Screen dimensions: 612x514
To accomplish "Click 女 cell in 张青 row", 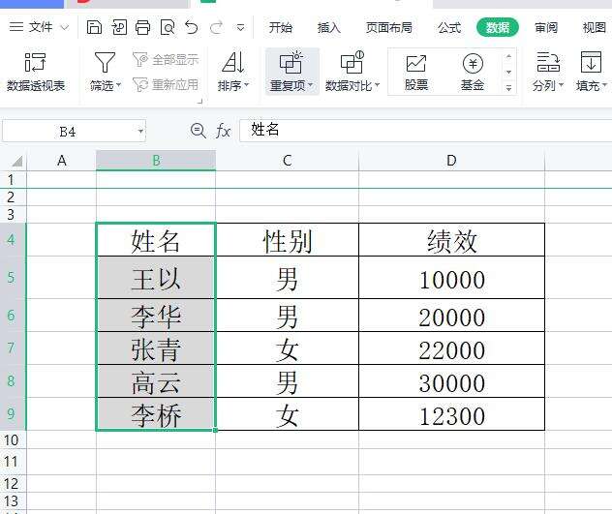I will click(287, 348).
